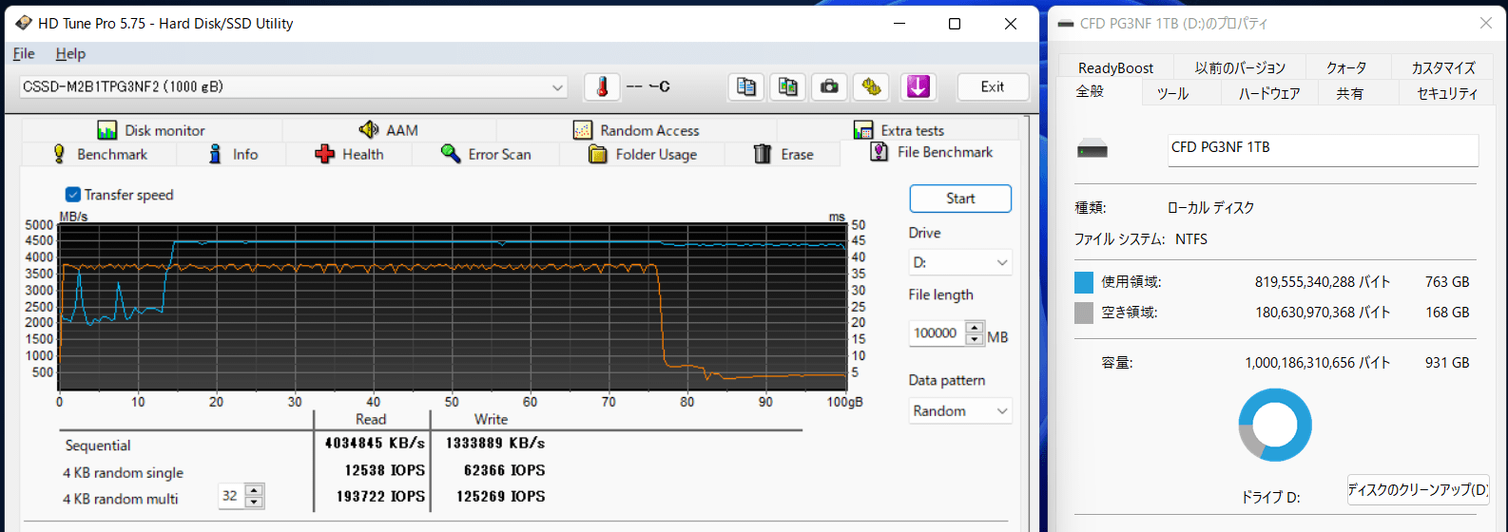Open the 共有 tab in properties
Screen dimensions: 1508x532
[1350, 93]
